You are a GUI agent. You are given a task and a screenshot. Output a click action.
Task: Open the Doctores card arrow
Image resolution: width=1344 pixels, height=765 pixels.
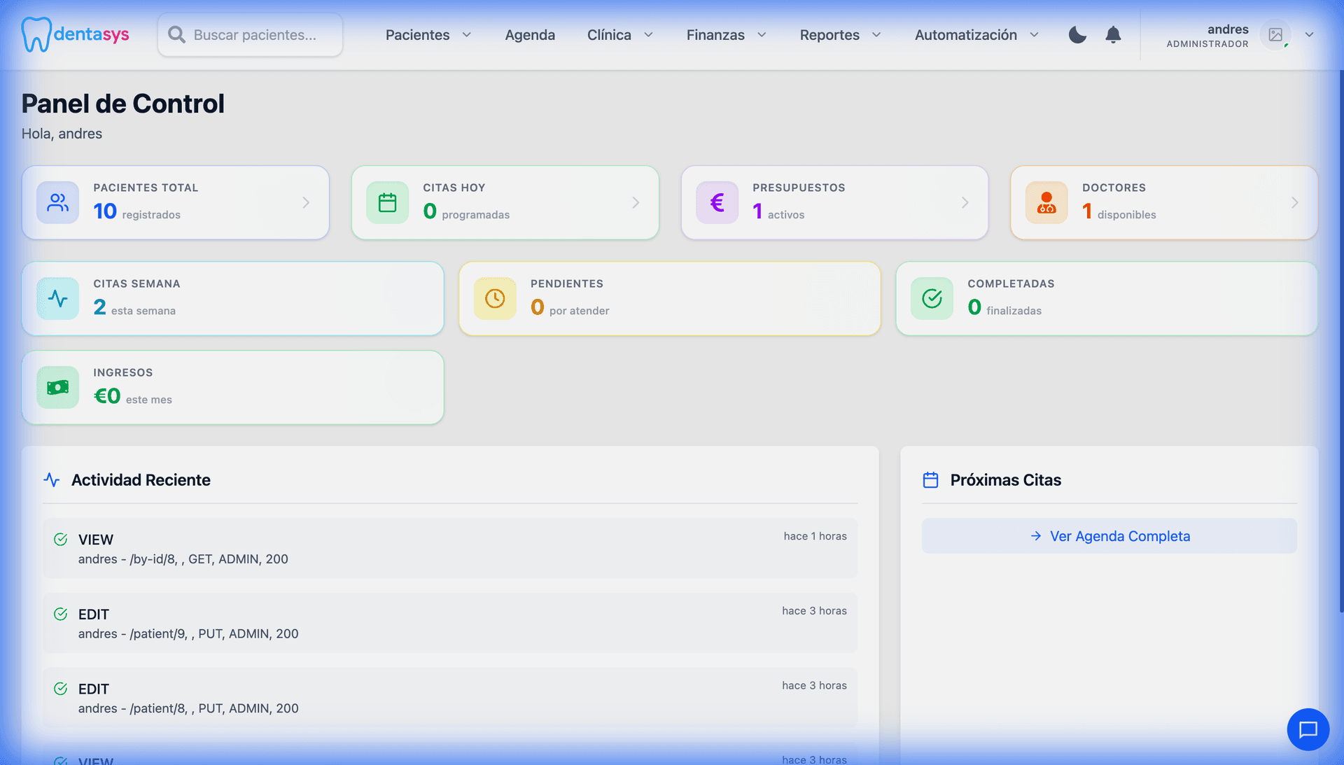click(1294, 203)
